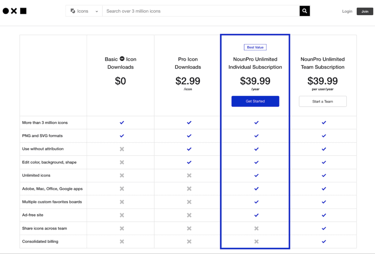Click the 'per user/year' label
Screen dimensions: 375x254
[323, 89]
